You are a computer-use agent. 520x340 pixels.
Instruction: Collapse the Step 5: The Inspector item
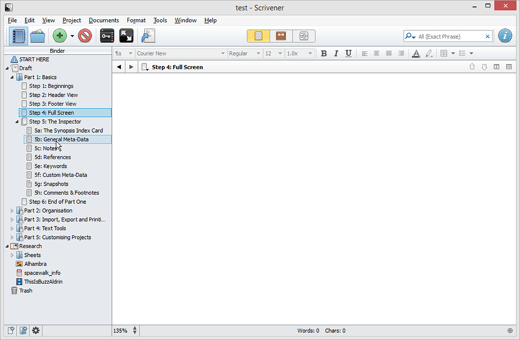[x=17, y=121]
